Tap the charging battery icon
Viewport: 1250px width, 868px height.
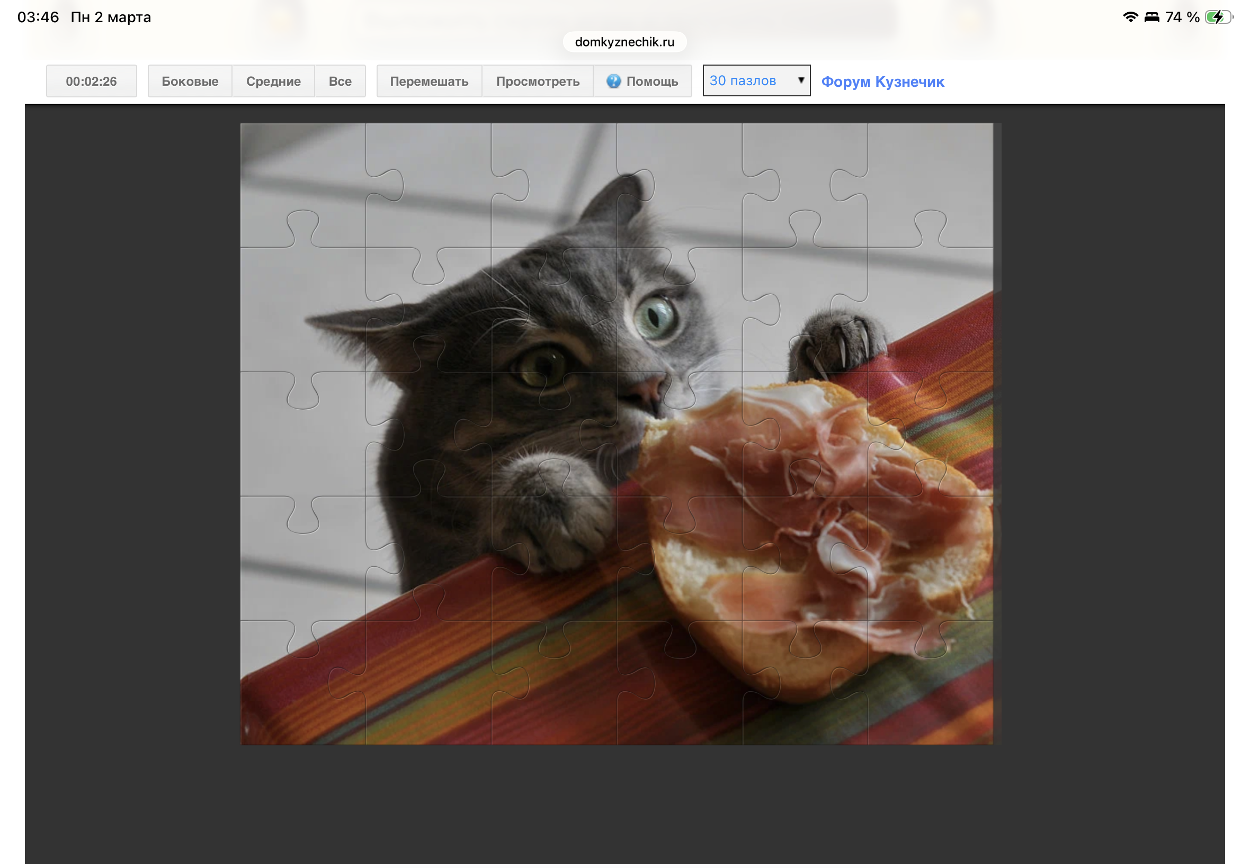coord(1217,17)
